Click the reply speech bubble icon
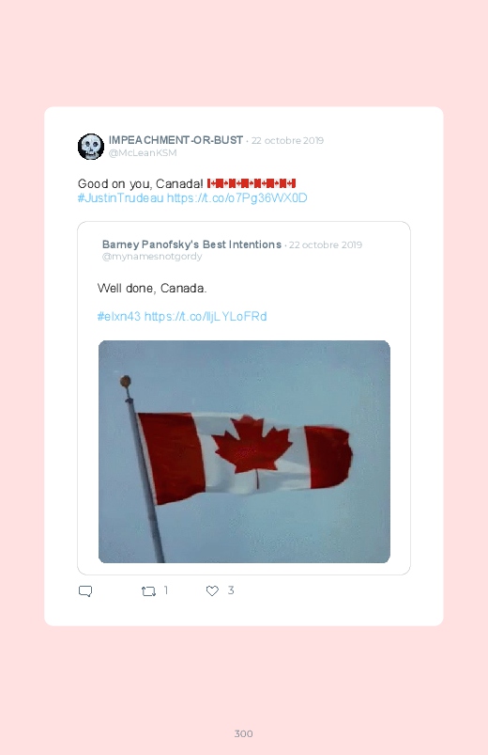 [x=85, y=590]
